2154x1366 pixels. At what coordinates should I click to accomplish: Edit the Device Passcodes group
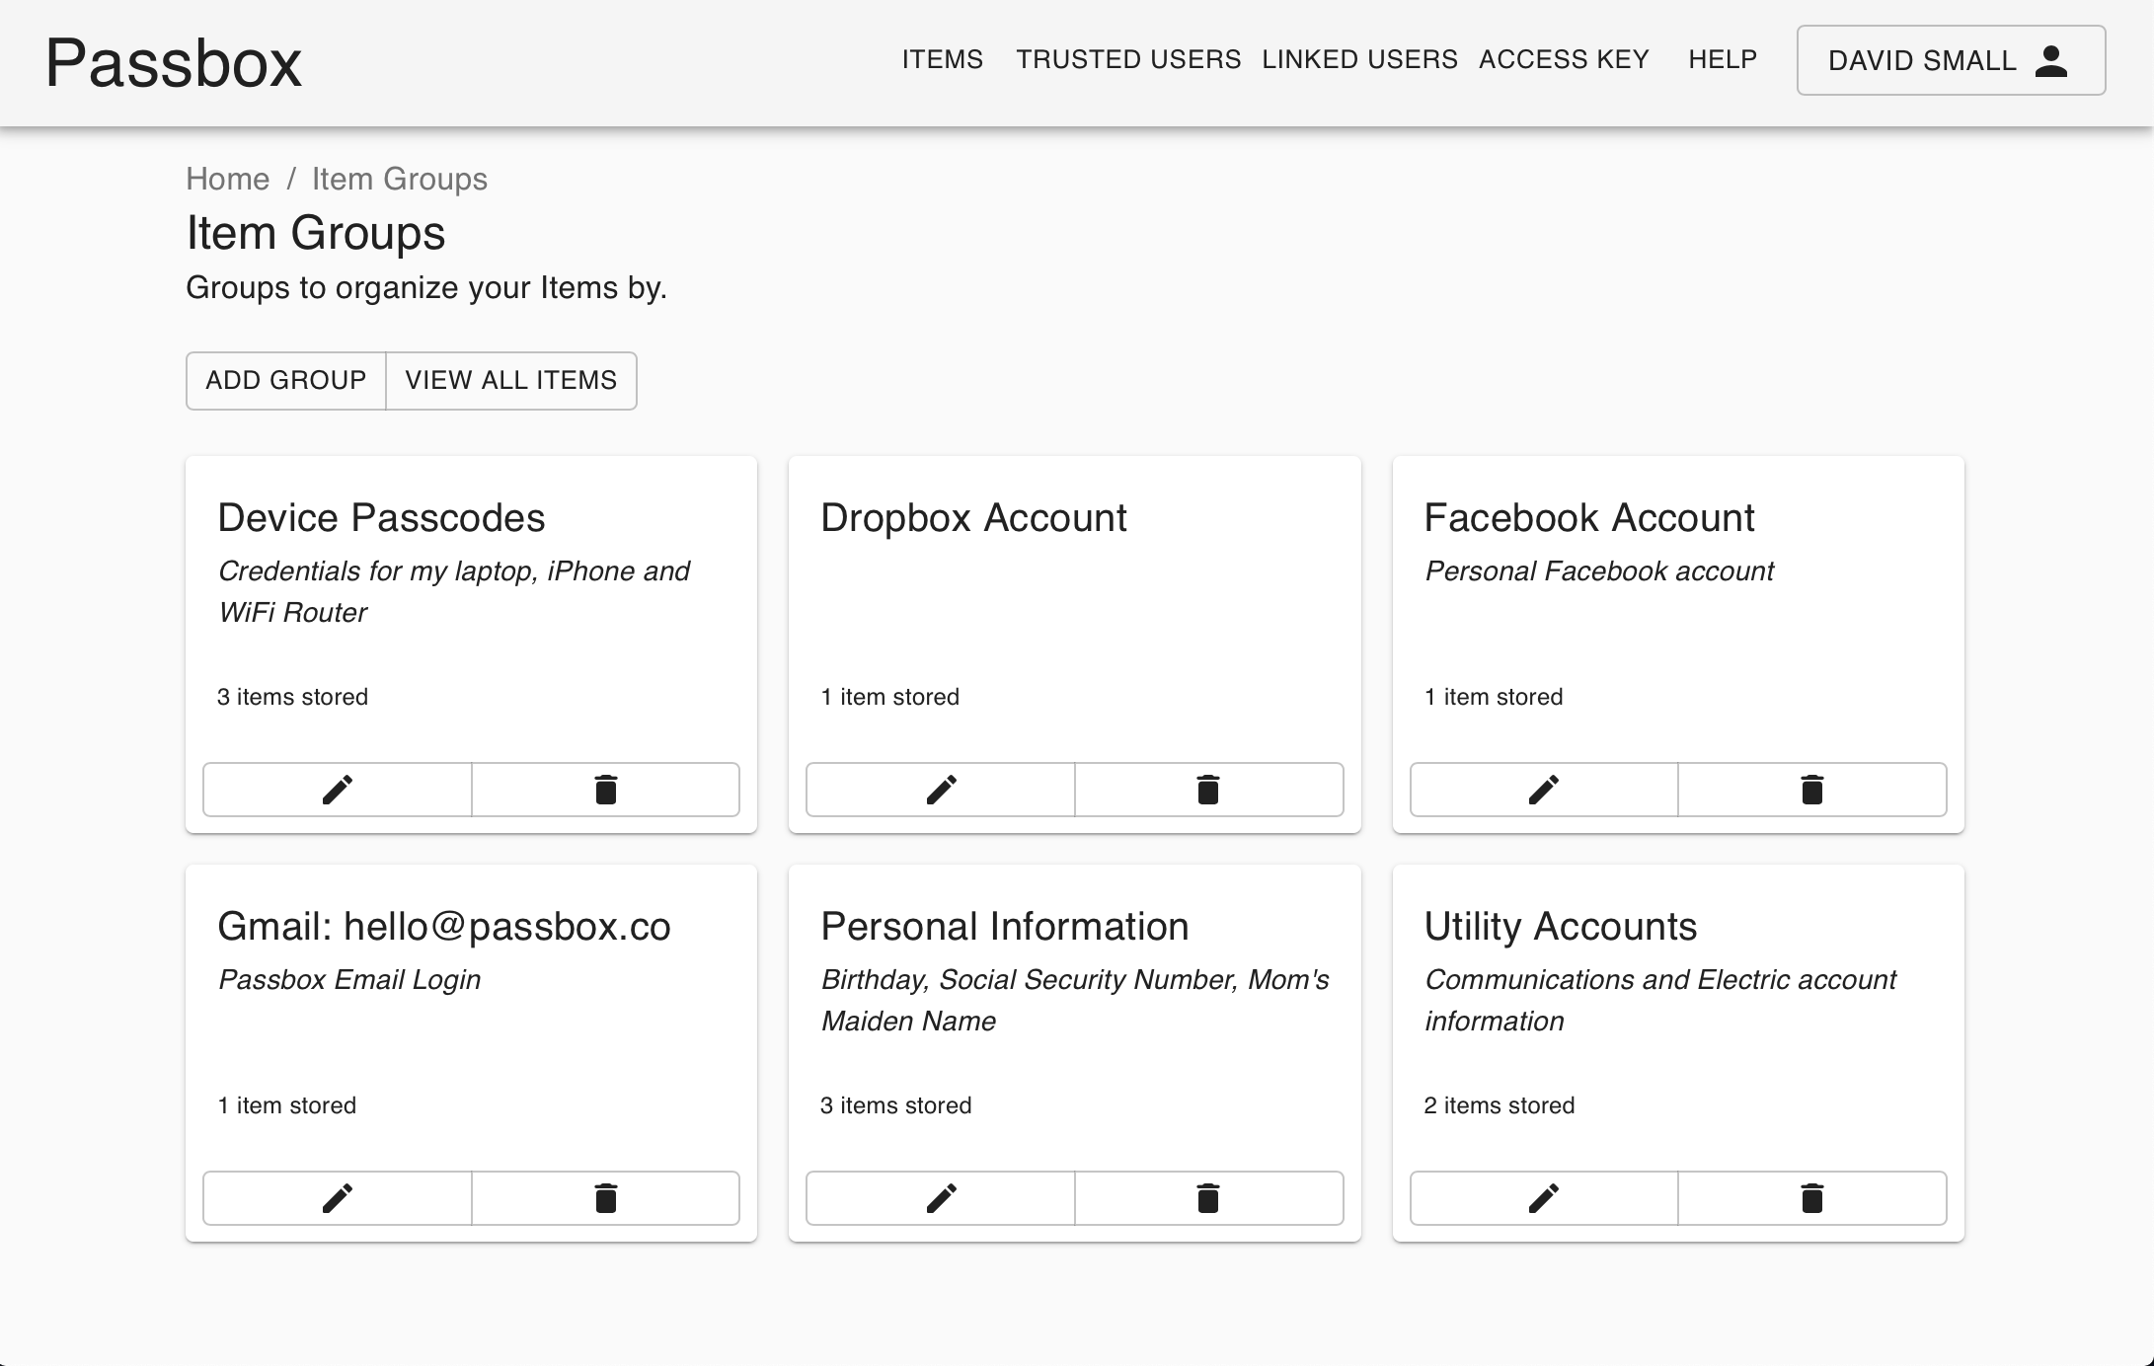[338, 790]
